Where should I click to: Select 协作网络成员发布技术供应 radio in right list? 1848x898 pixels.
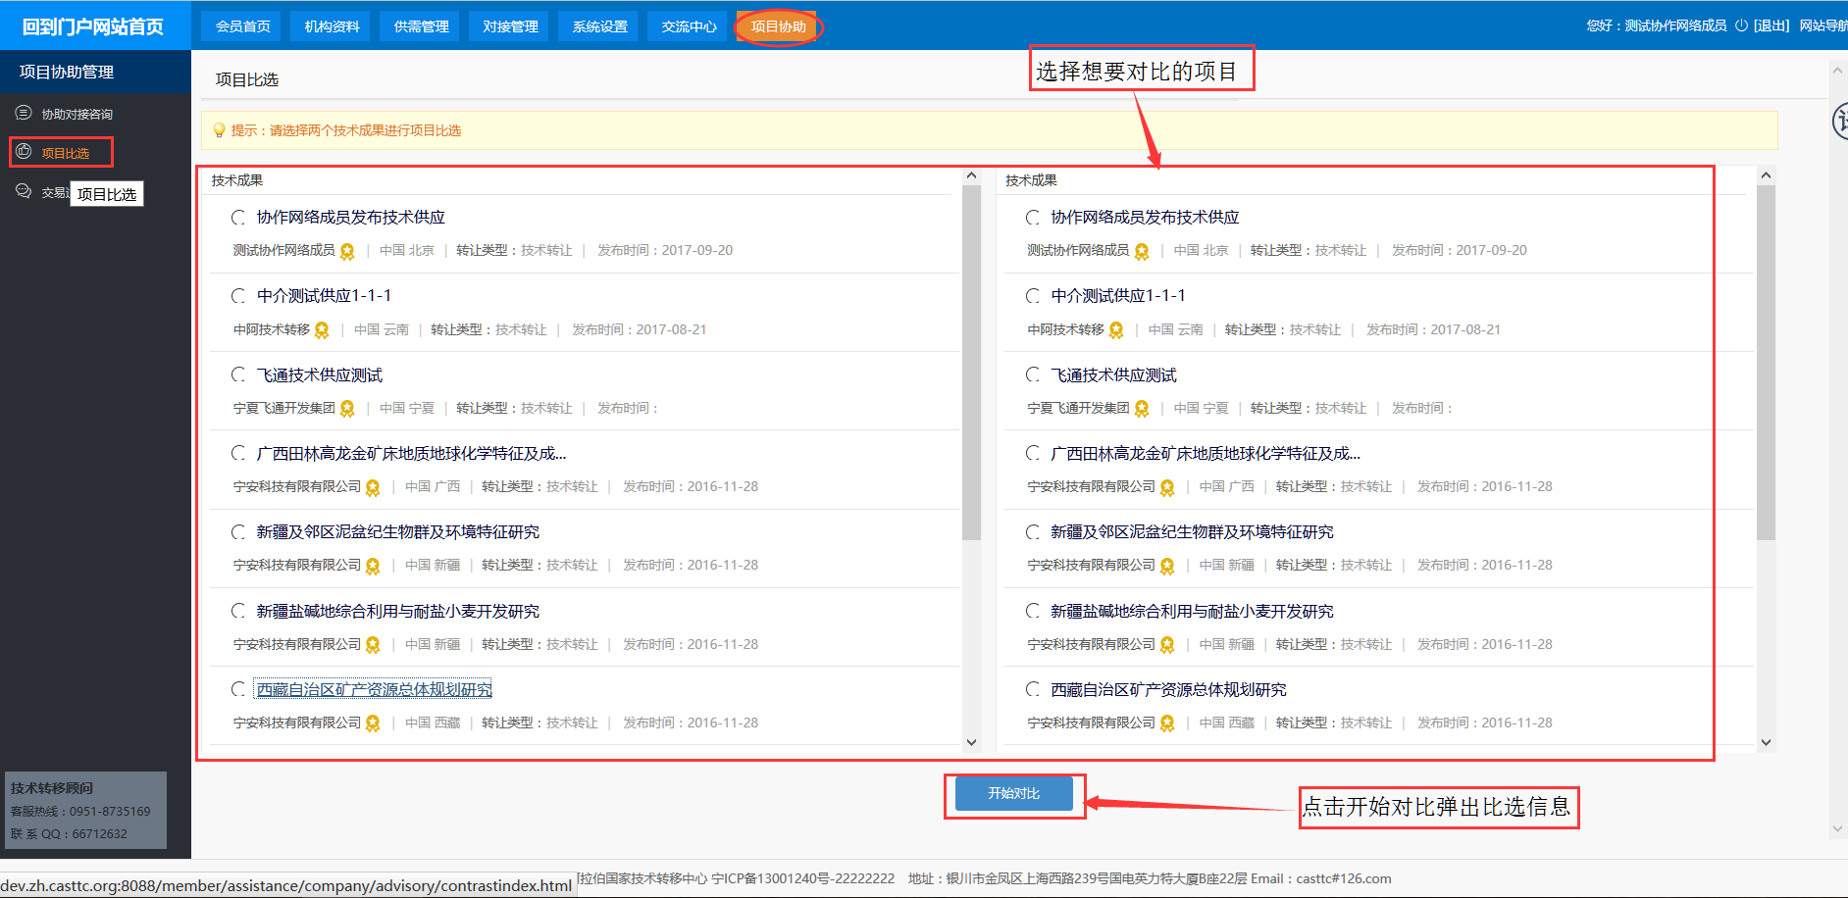pos(1033,218)
